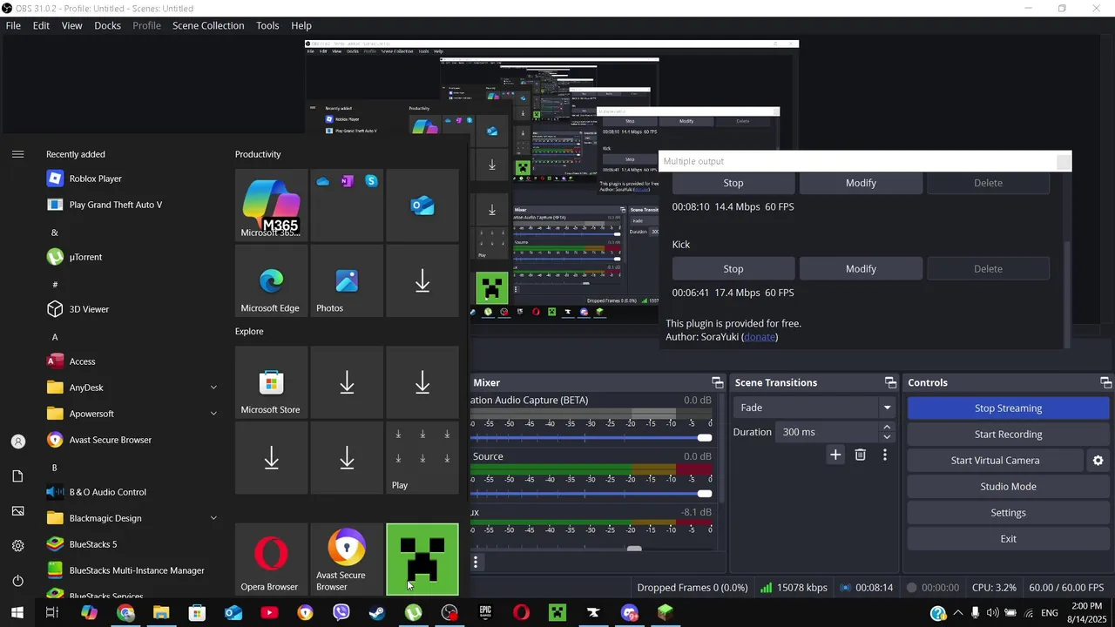Screen dimensions: 1115x627
Task: Remove transition with the trash icon
Action: coord(861,455)
